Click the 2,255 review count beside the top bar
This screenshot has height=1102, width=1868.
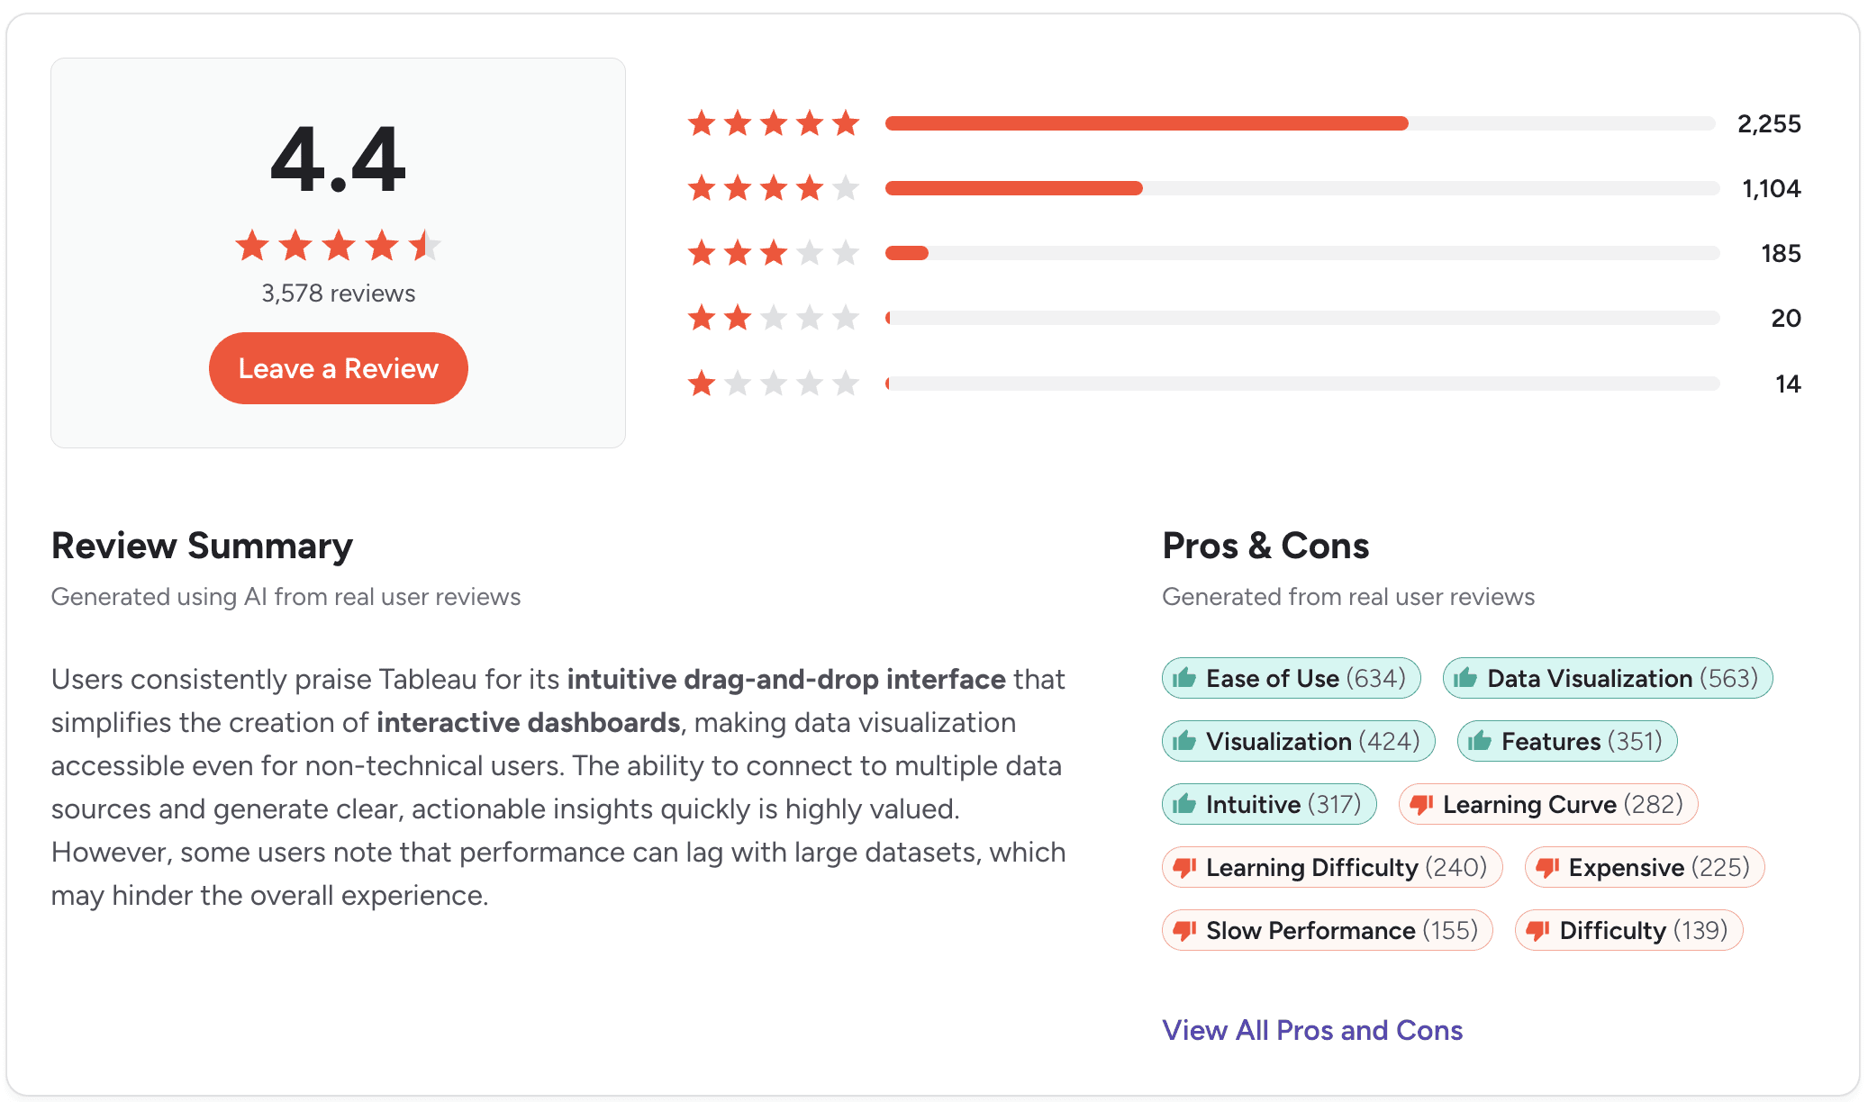[1769, 123]
